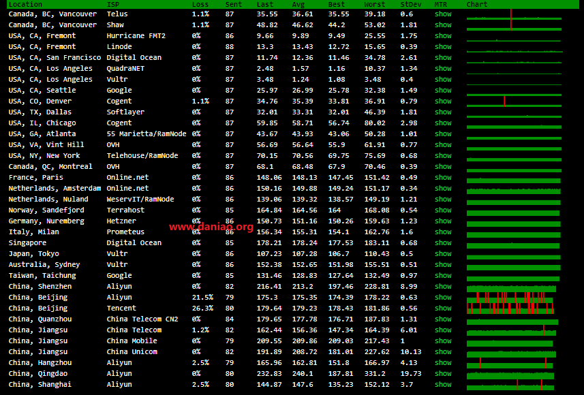This screenshot has height=395, width=584.
Task: Click the Shanghai Aliyun latency chart
Action: click(510, 385)
